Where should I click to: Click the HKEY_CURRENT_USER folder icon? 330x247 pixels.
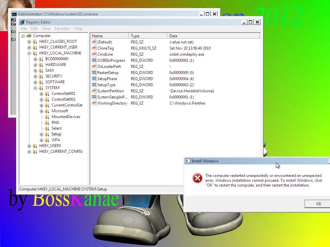35,47
